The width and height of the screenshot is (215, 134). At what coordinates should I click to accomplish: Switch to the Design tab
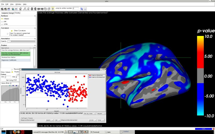click(x=11, y=13)
